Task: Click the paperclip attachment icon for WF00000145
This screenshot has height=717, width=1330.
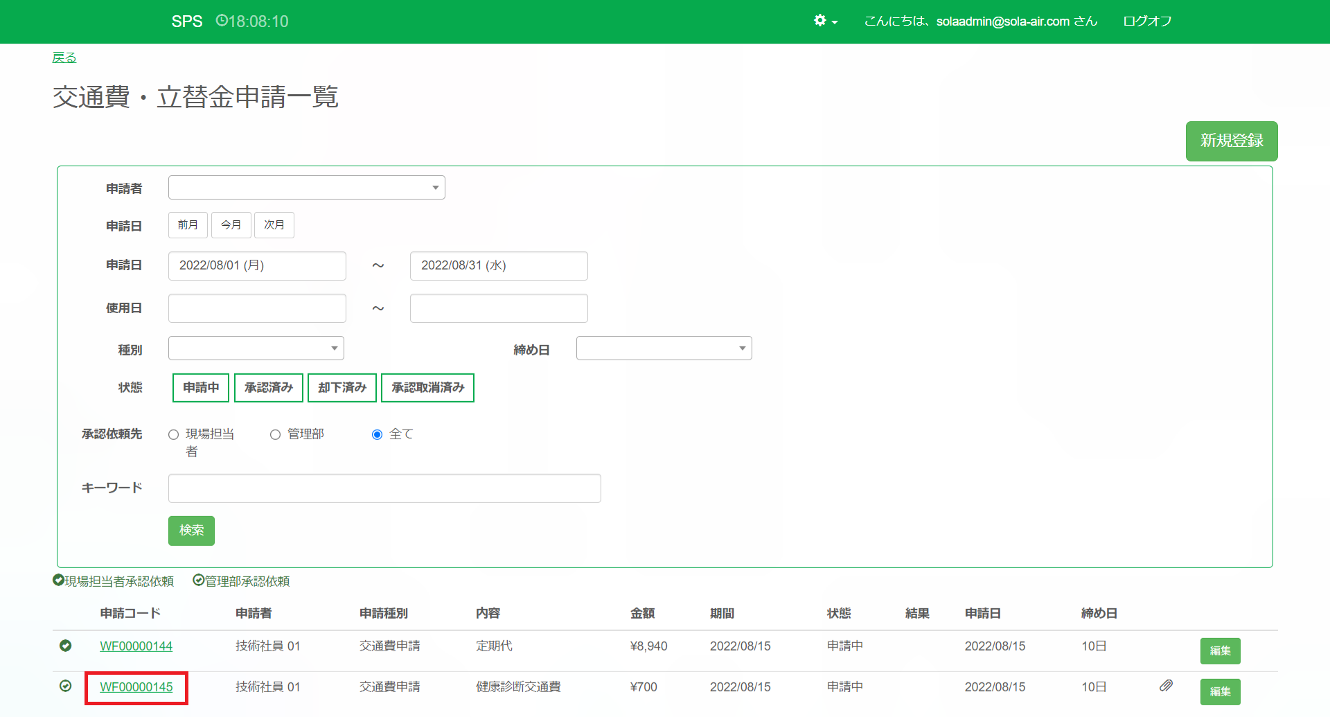Action: point(1166,686)
